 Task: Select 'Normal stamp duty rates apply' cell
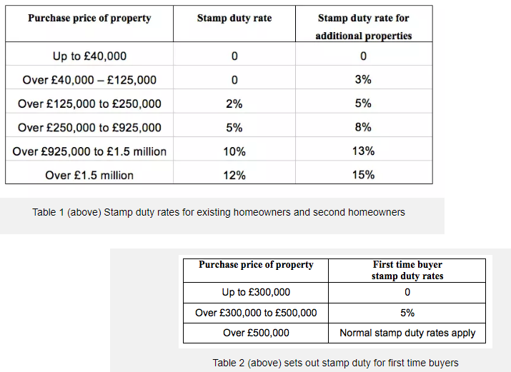[407, 333]
